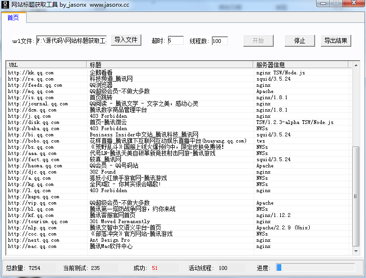Click the scrollbar down arrow

(x=356, y=251)
